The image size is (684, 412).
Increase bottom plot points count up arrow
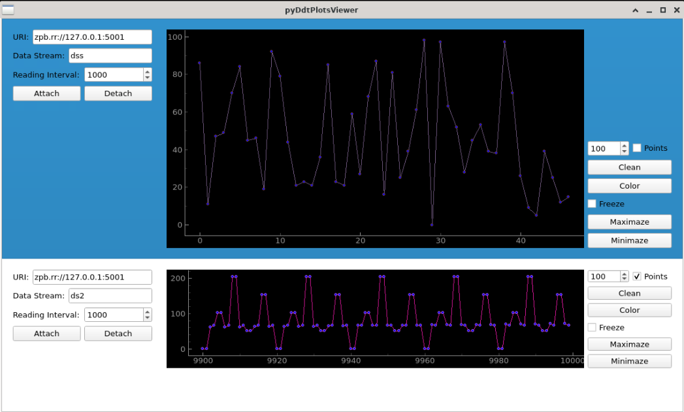pyautogui.click(x=625, y=274)
